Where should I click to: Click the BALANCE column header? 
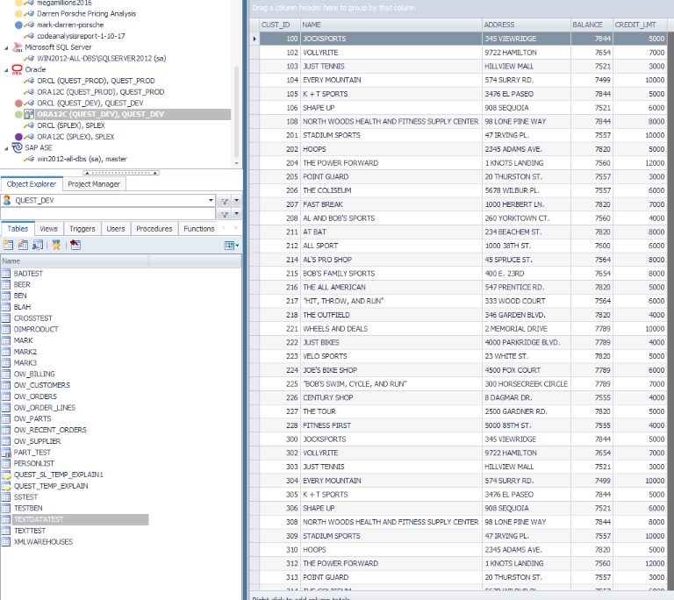pyautogui.click(x=588, y=25)
